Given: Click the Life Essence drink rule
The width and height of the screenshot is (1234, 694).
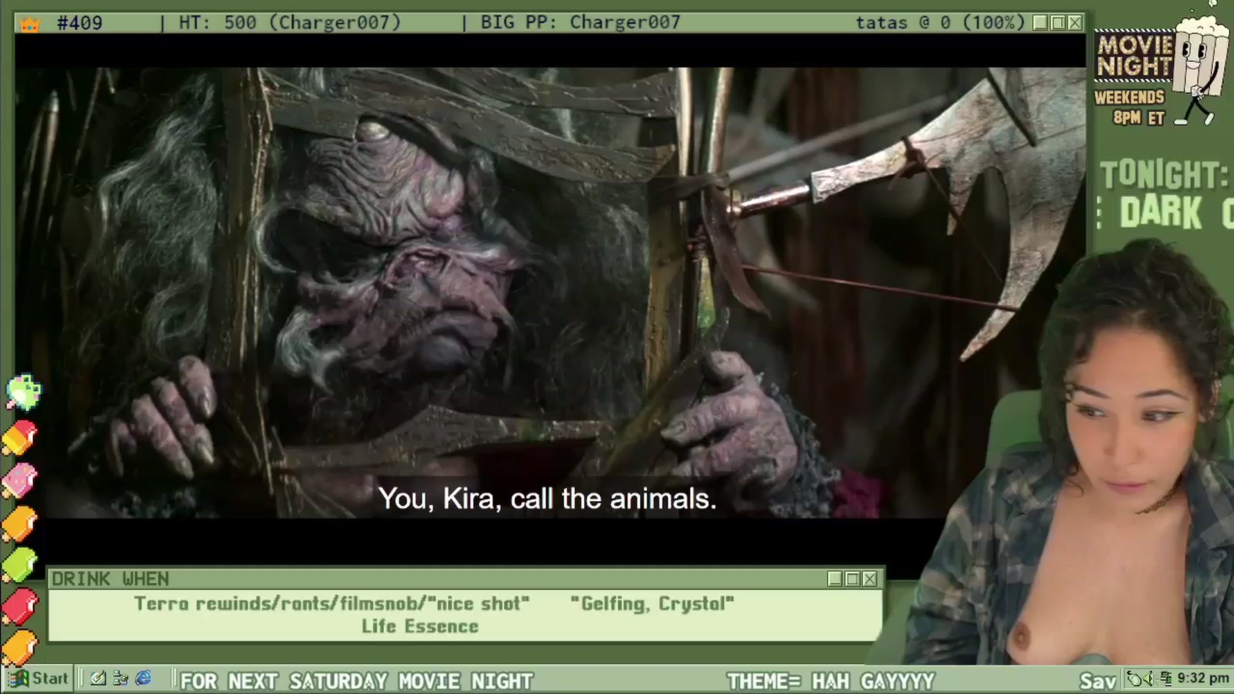Looking at the screenshot, I should 420,627.
